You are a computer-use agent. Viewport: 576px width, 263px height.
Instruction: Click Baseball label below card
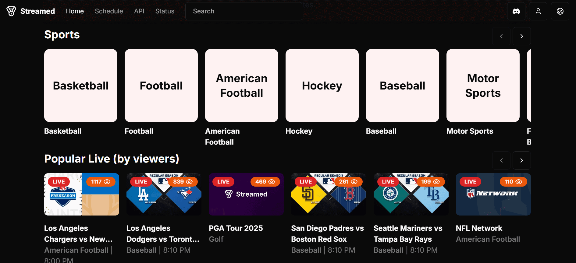[x=381, y=131]
